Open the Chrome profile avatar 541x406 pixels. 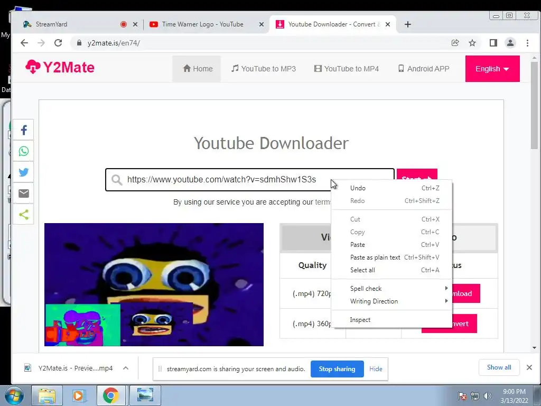pos(510,43)
